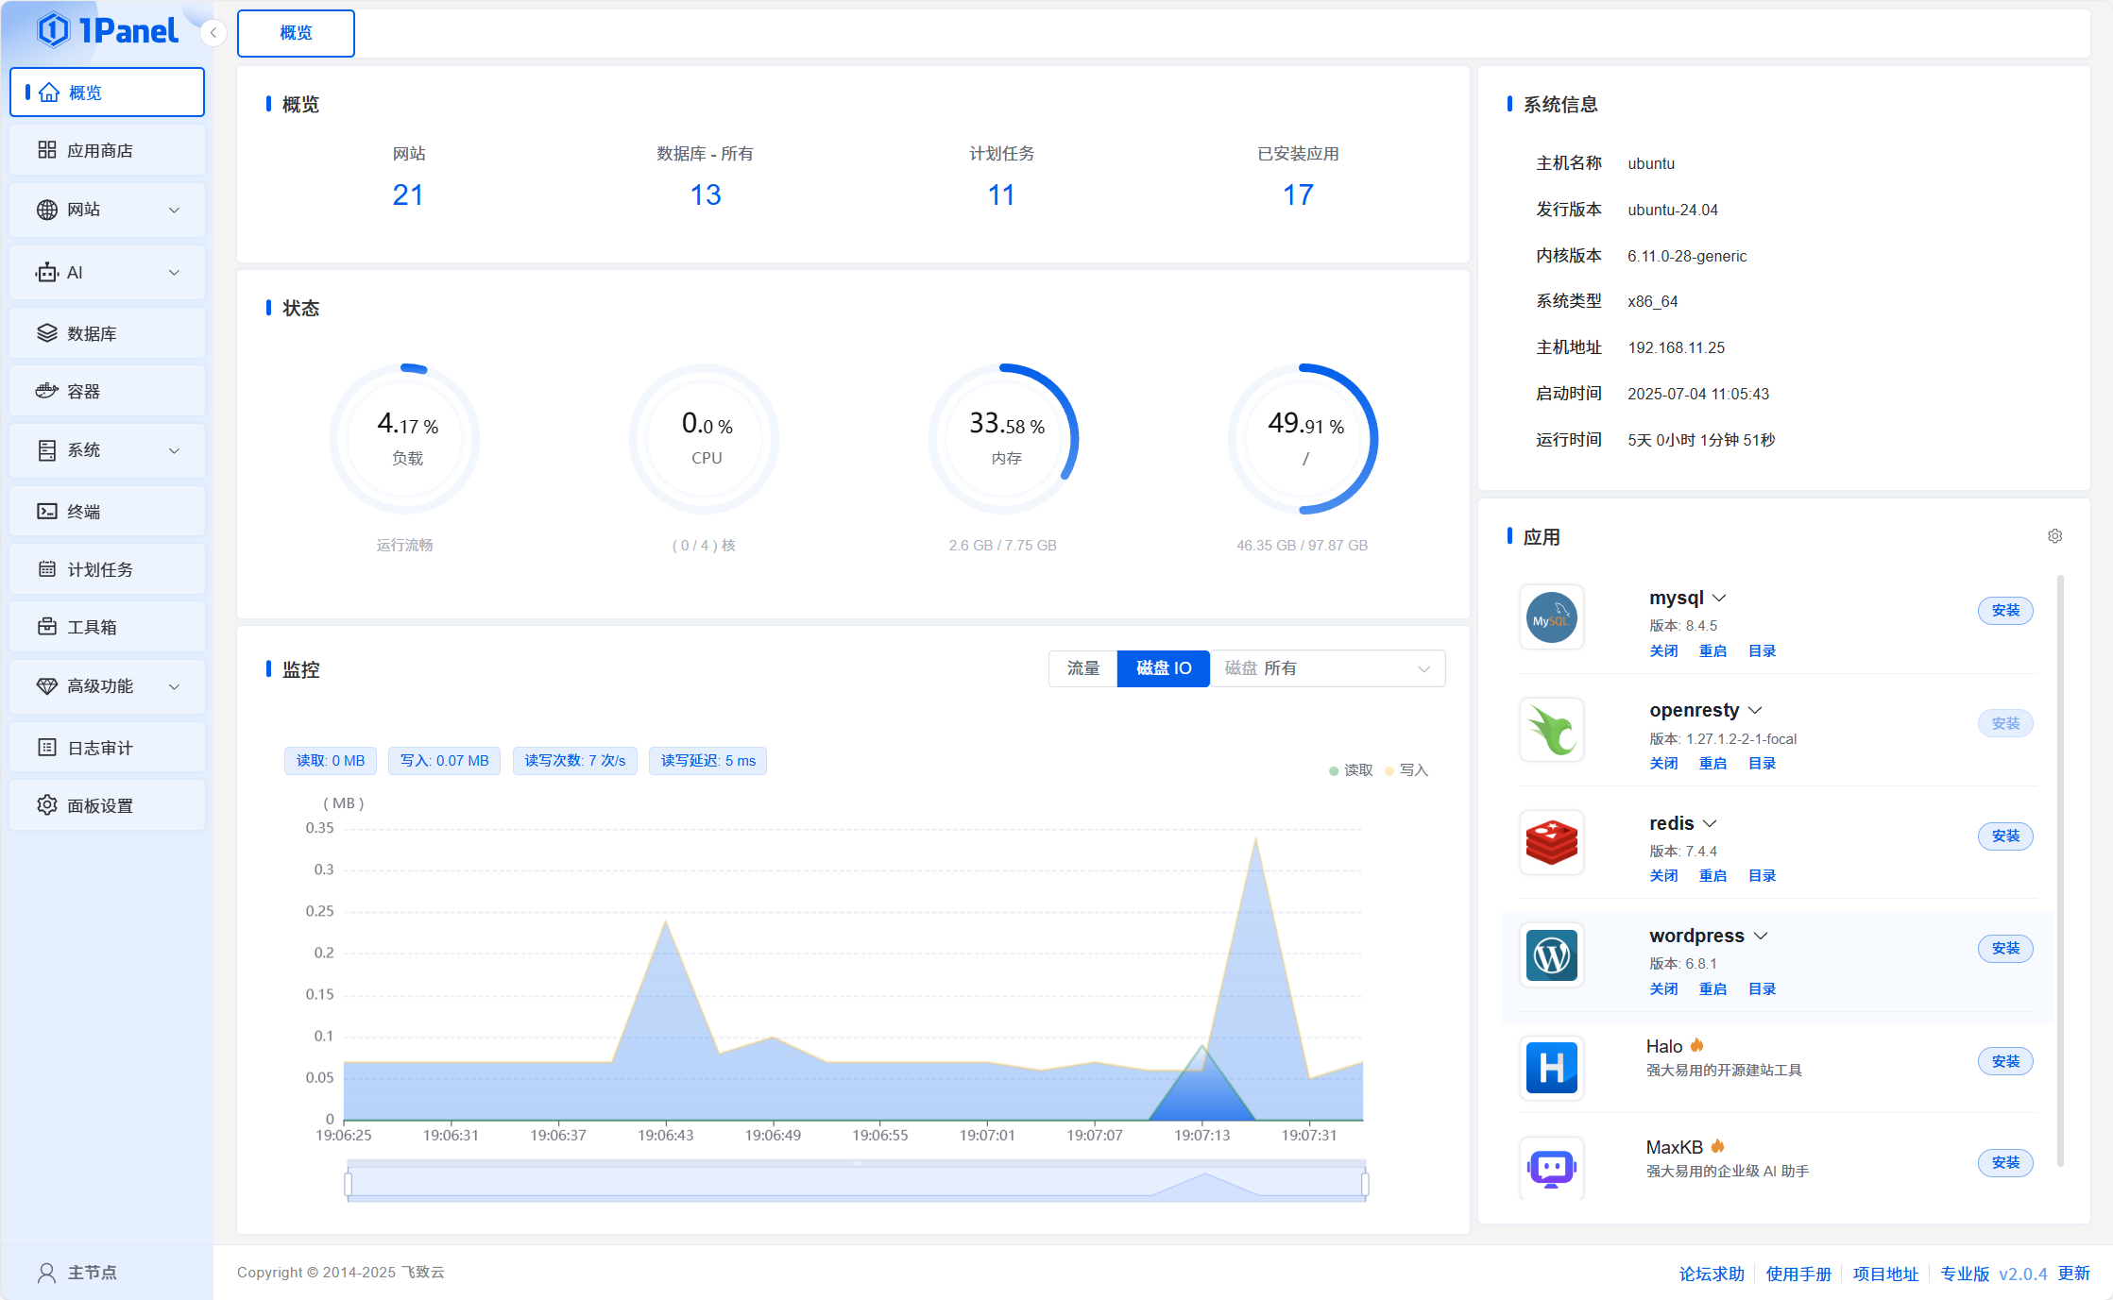2113x1300 pixels.
Task: Open 日志审计 from sidebar
Action: (106, 747)
